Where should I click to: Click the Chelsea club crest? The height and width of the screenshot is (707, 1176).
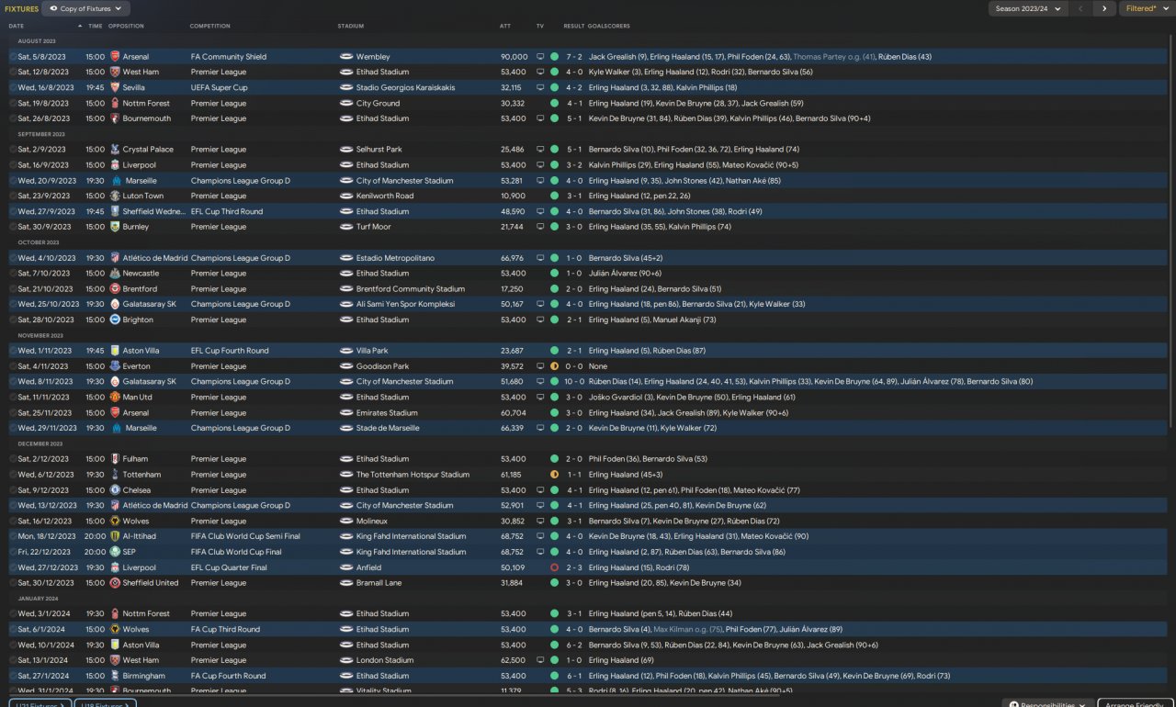pyautogui.click(x=115, y=490)
